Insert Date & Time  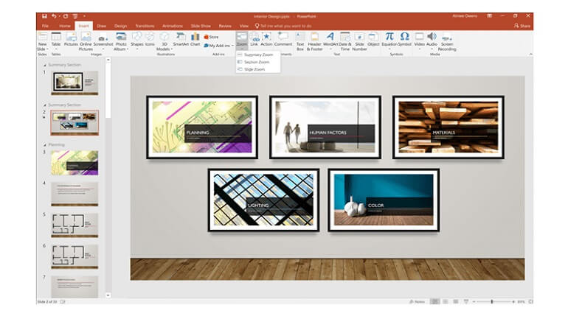pyautogui.click(x=345, y=41)
